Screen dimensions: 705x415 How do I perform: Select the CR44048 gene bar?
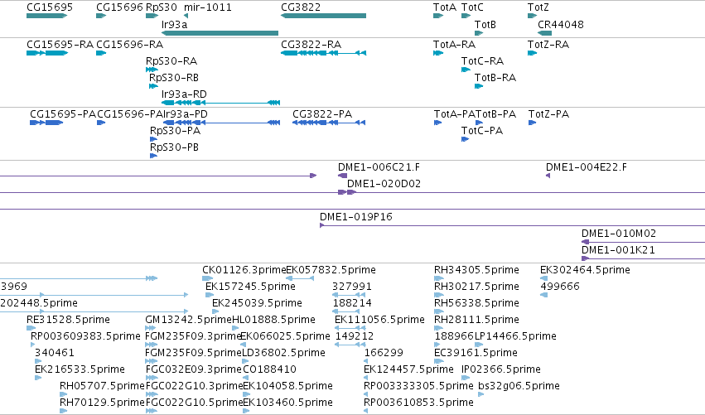tap(544, 33)
